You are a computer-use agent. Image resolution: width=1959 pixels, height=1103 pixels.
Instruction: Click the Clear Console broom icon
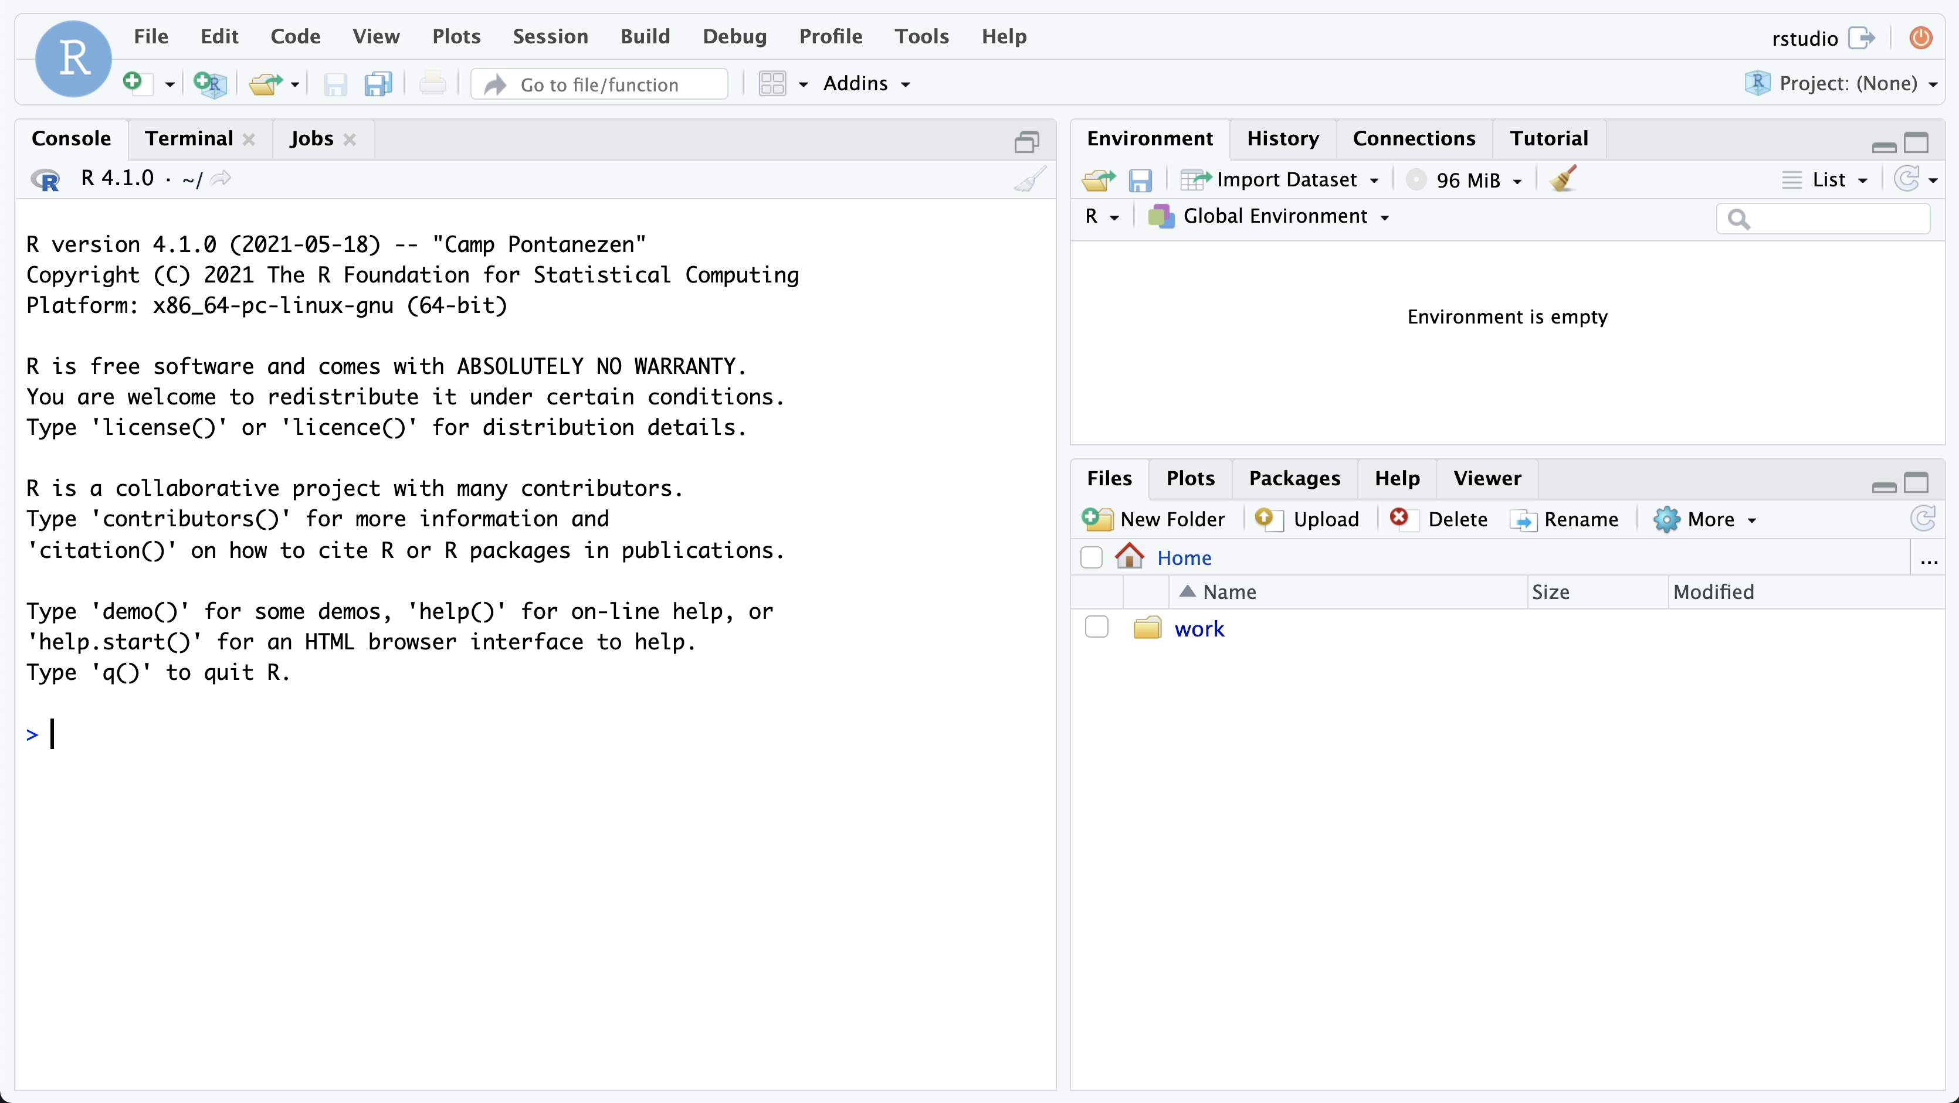(1031, 179)
